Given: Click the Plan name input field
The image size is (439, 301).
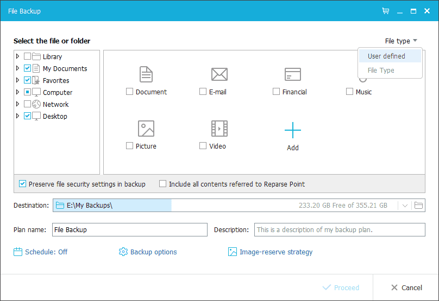Looking at the screenshot, I should click(x=130, y=230).
